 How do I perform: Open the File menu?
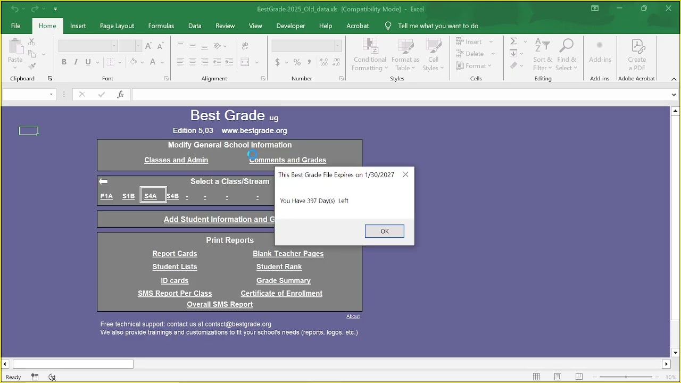[16, 26]
